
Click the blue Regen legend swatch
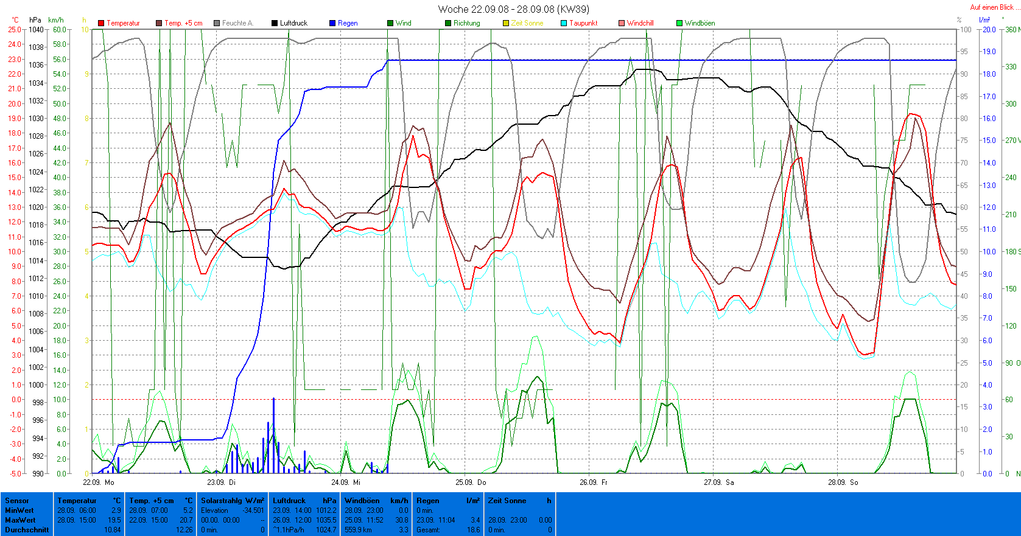332,23
